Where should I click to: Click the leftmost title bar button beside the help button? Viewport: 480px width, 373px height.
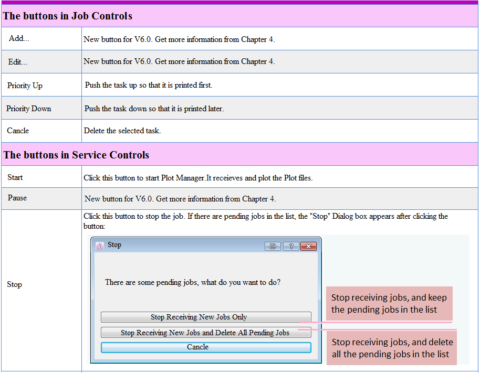pos(273,246)
